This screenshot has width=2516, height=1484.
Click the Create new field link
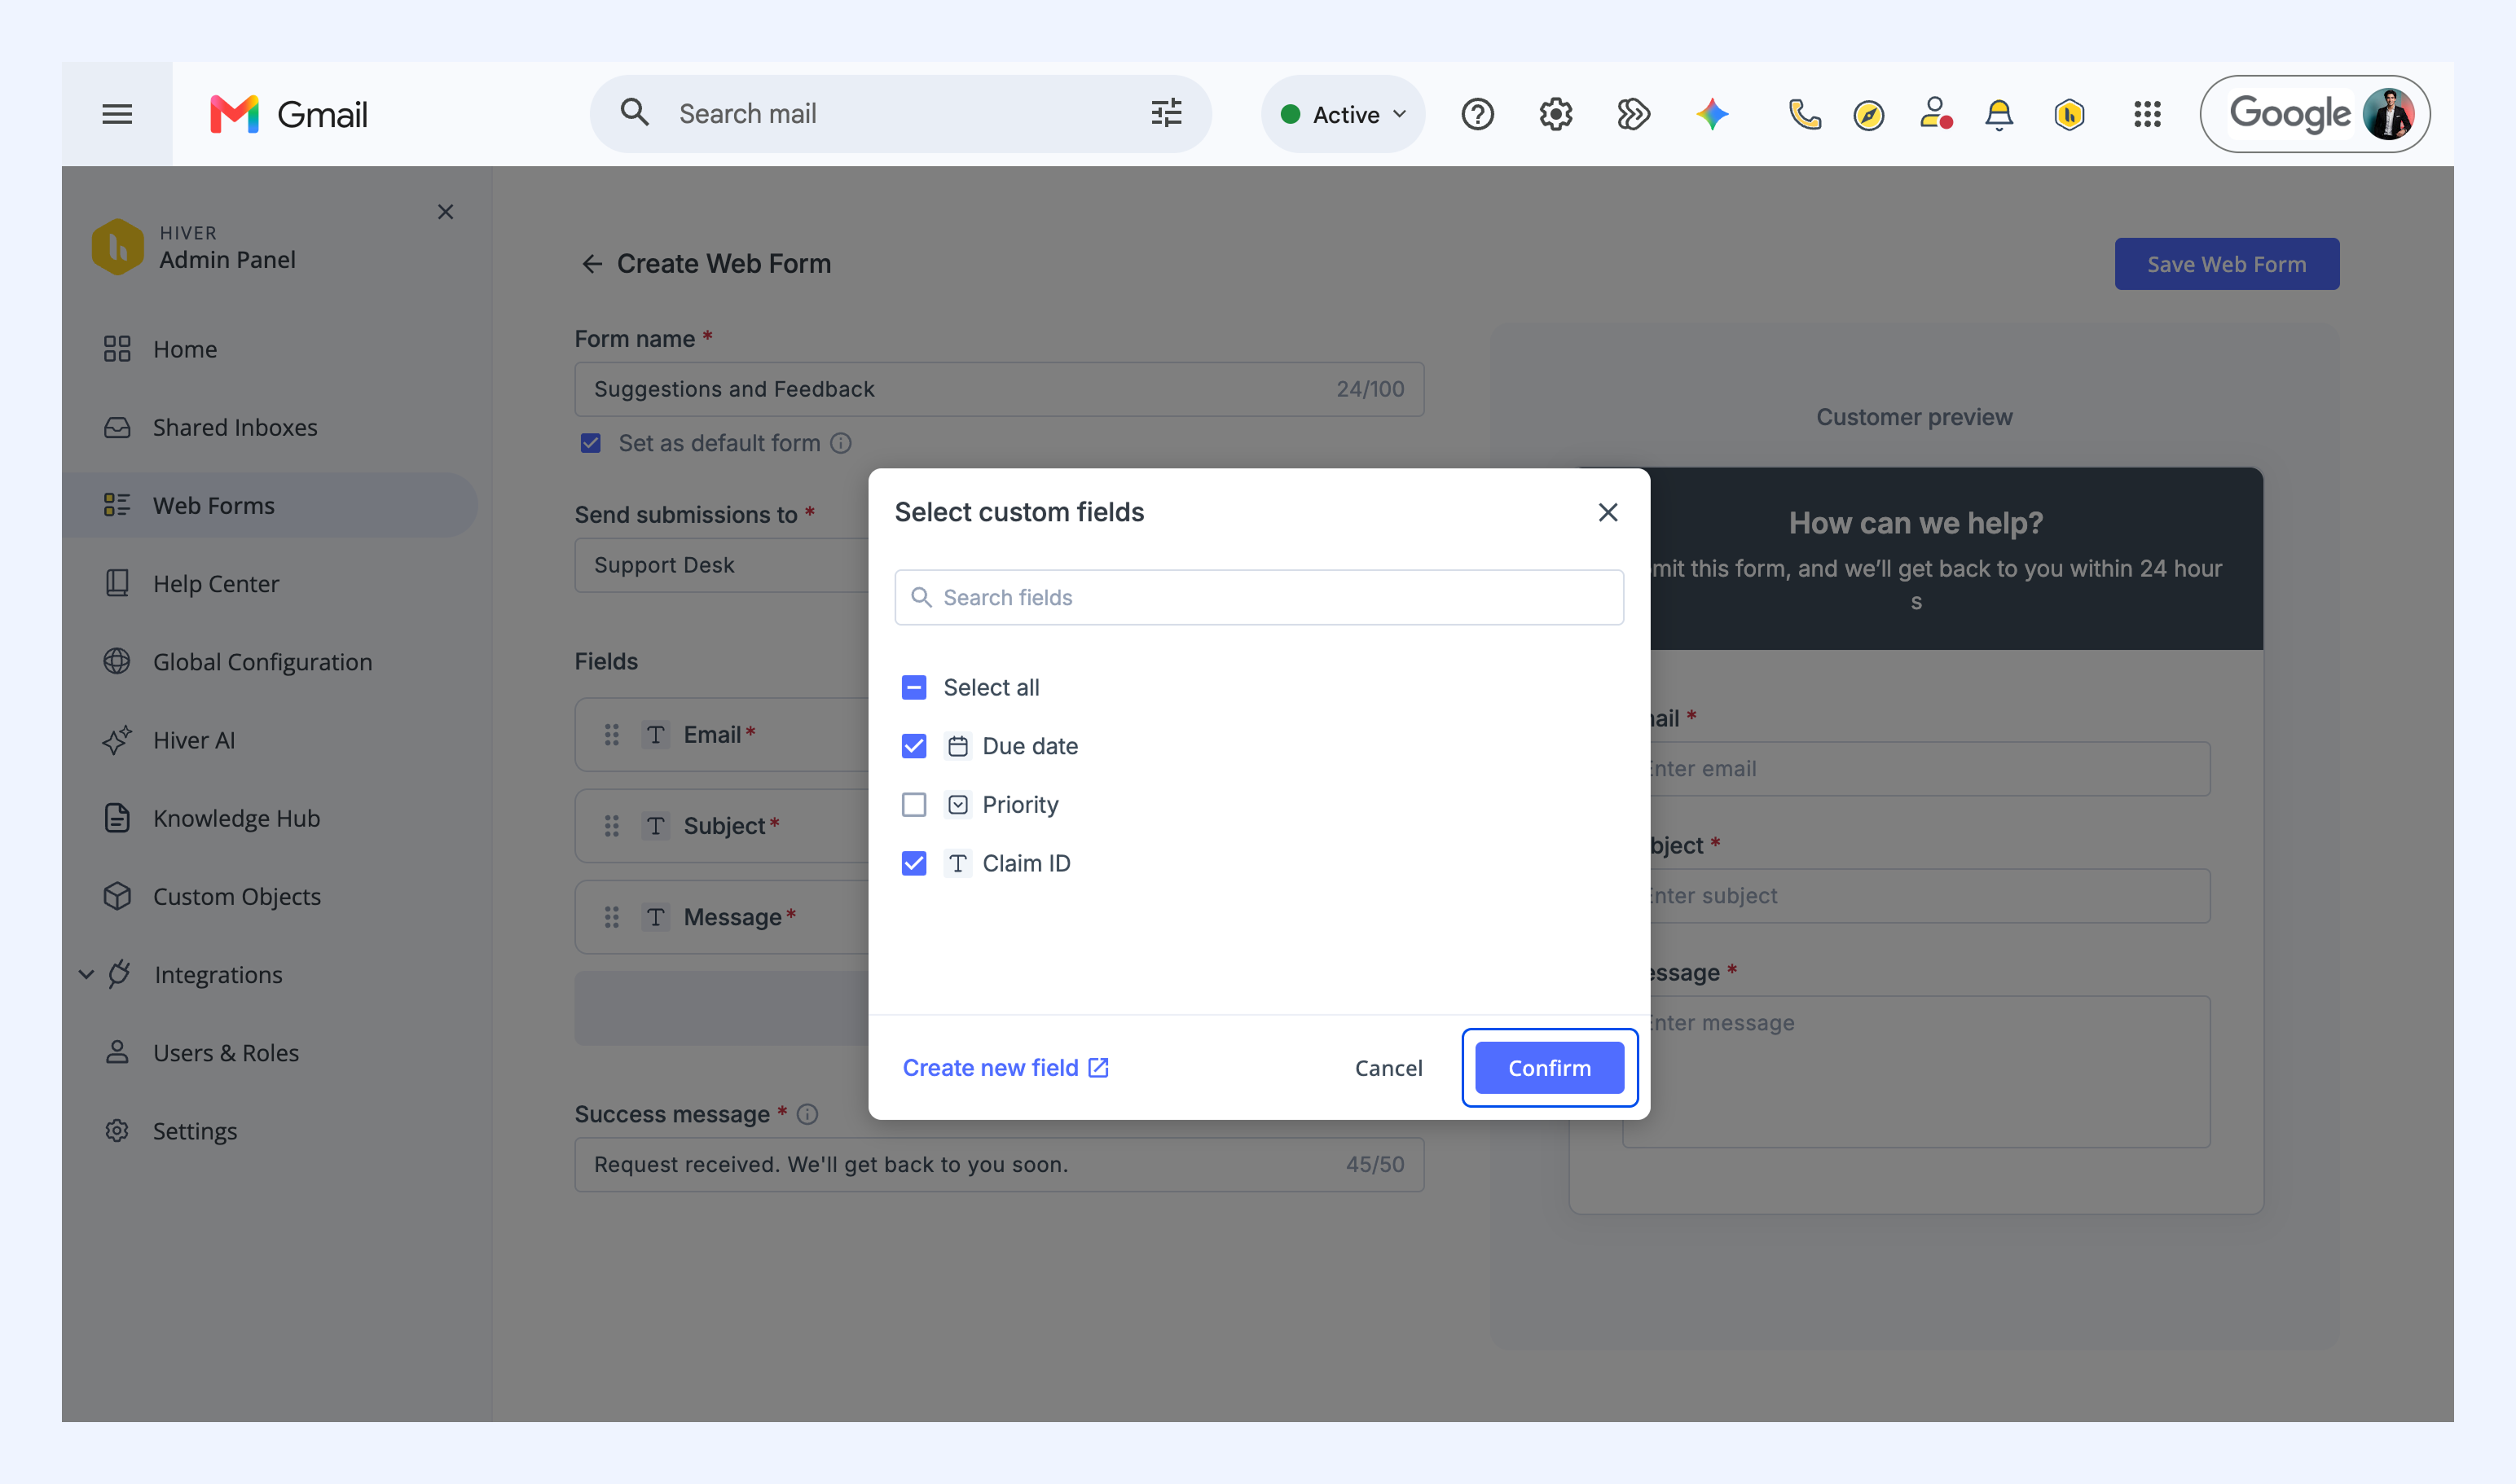tap(1005, 1068)
